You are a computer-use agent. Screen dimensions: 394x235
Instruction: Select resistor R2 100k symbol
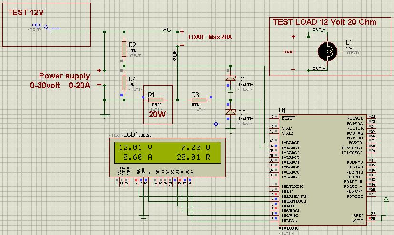click(124, 48)
